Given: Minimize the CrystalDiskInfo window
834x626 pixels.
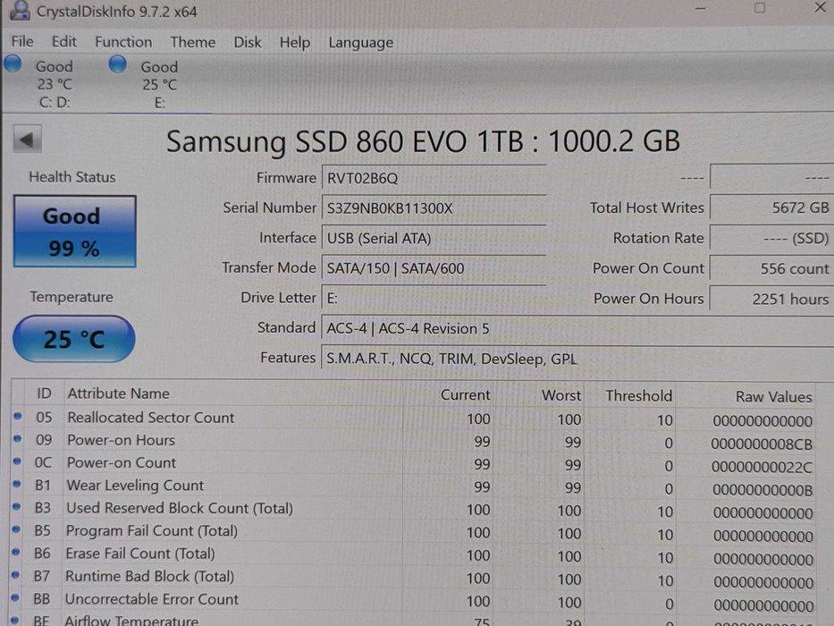Looking at the screenshot, I should tap(701, 8).
